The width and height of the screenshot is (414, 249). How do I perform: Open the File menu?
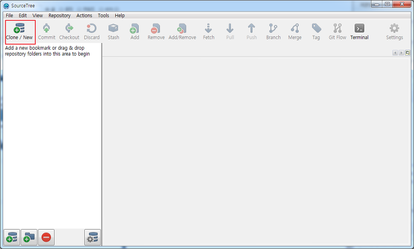coord(9,16)
